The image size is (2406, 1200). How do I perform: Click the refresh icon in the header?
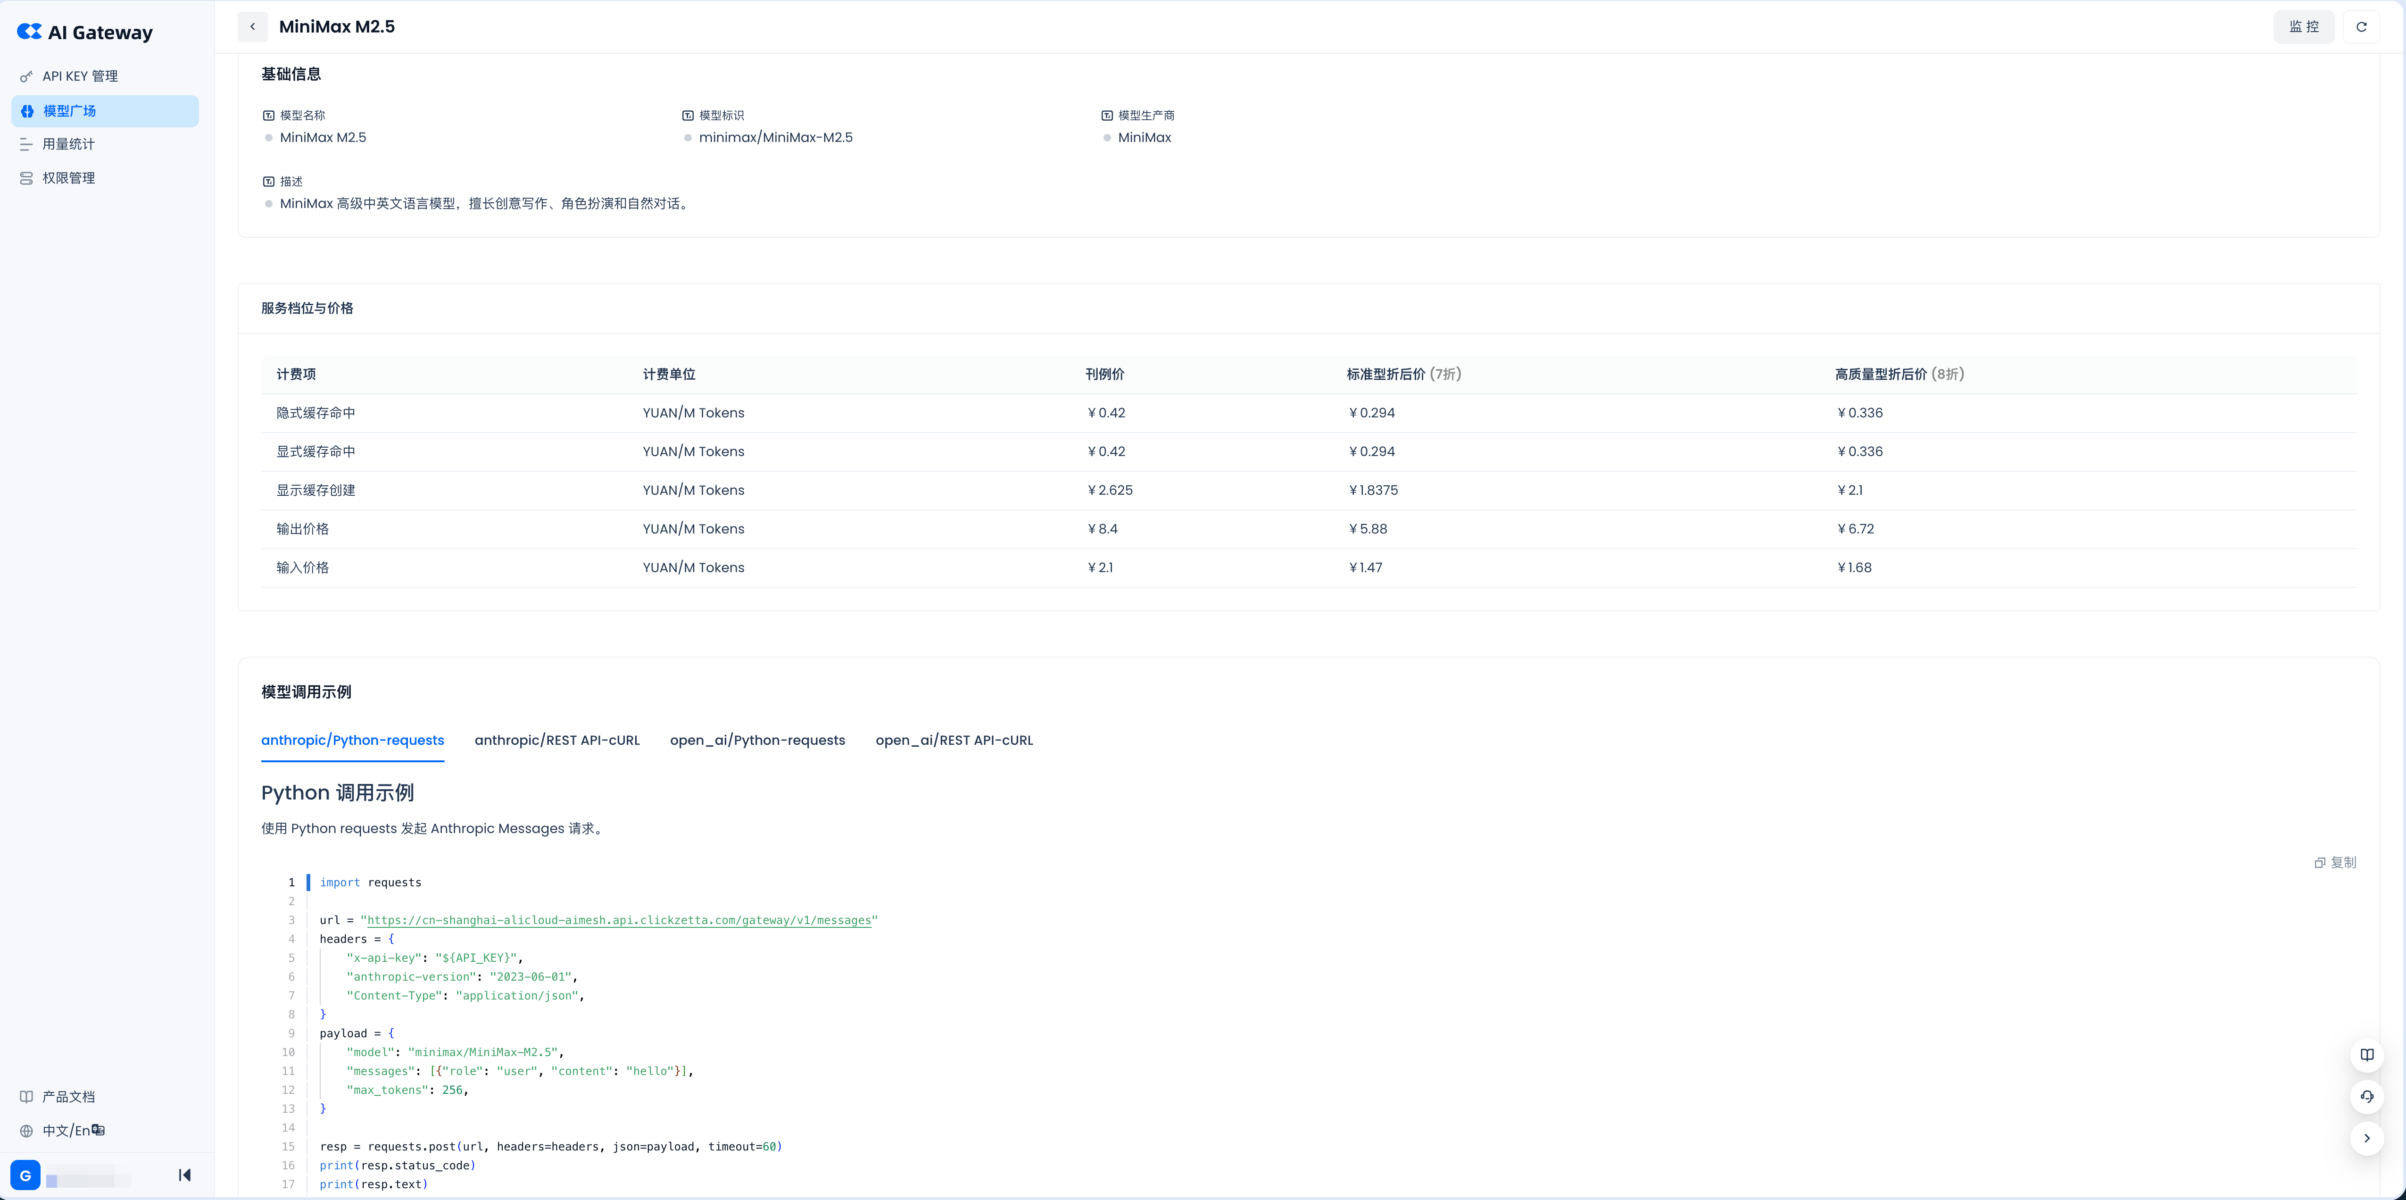point(2361,27)
